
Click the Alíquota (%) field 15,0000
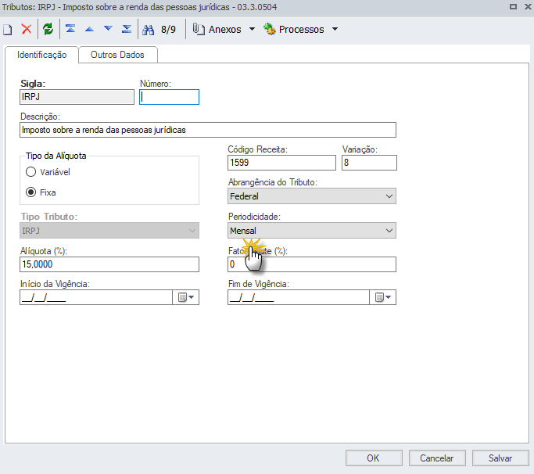tap(109, 264)
